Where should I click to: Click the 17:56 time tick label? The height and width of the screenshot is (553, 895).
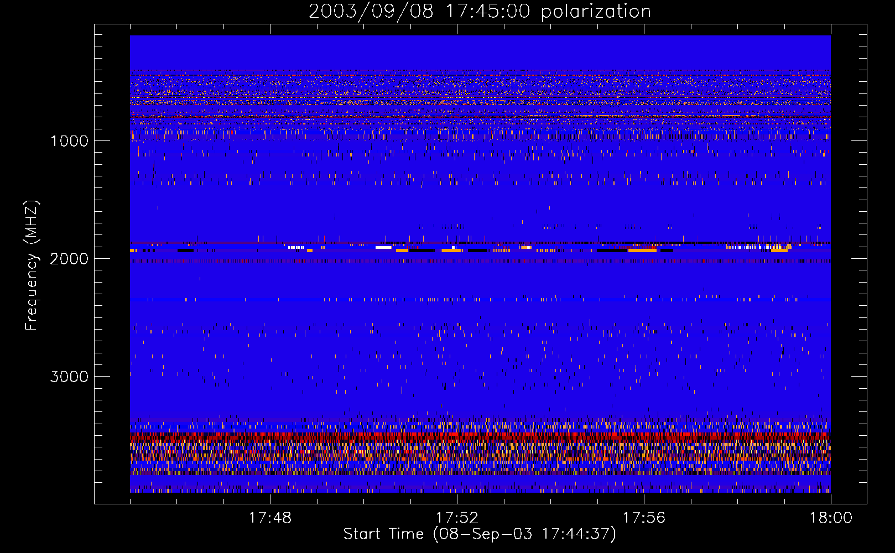click(x=644, y=518)
